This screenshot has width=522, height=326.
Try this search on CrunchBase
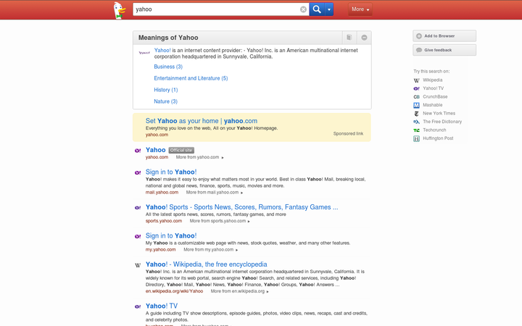[435, 97]
